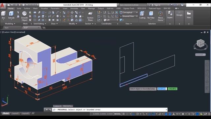
Task: Expand the Modeling panel
Action: (x=10, y=24)
